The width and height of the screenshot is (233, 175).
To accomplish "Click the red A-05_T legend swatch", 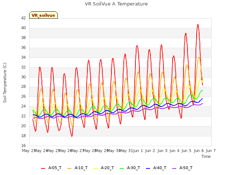I will (43, 168).
